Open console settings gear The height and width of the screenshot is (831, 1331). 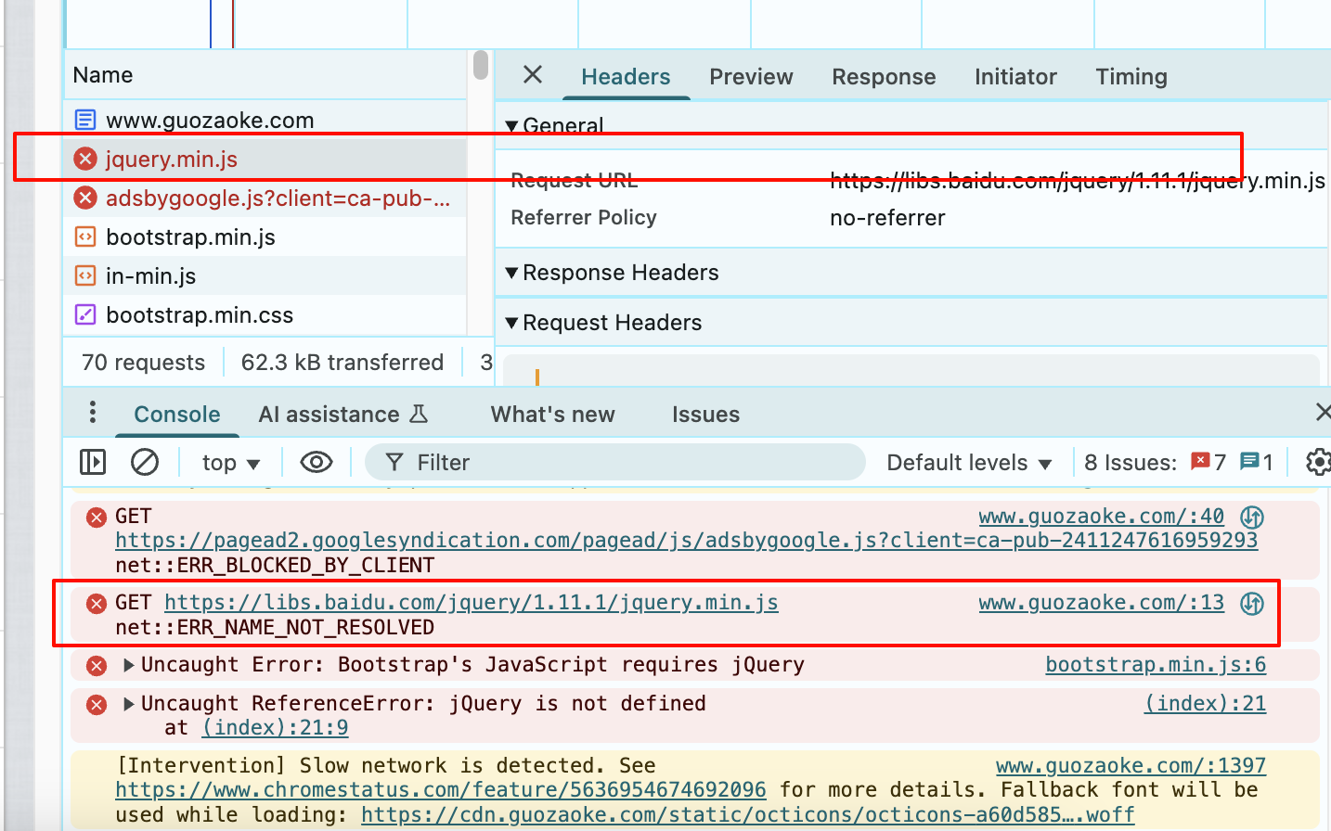pyautogui.click(x=1318, y=462)
